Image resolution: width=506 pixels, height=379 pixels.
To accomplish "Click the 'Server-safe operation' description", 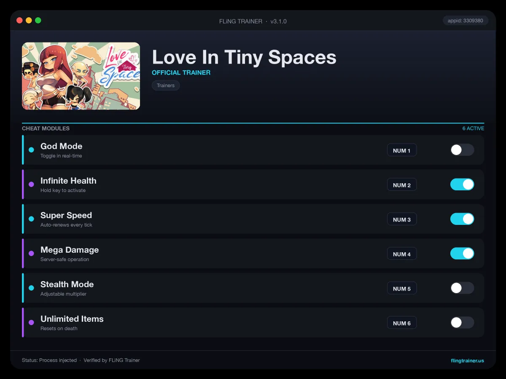I will click(65, 259).
